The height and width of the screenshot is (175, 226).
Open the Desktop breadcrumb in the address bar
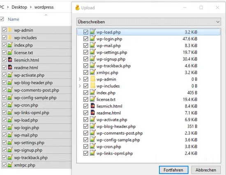(x=19, y=7)
